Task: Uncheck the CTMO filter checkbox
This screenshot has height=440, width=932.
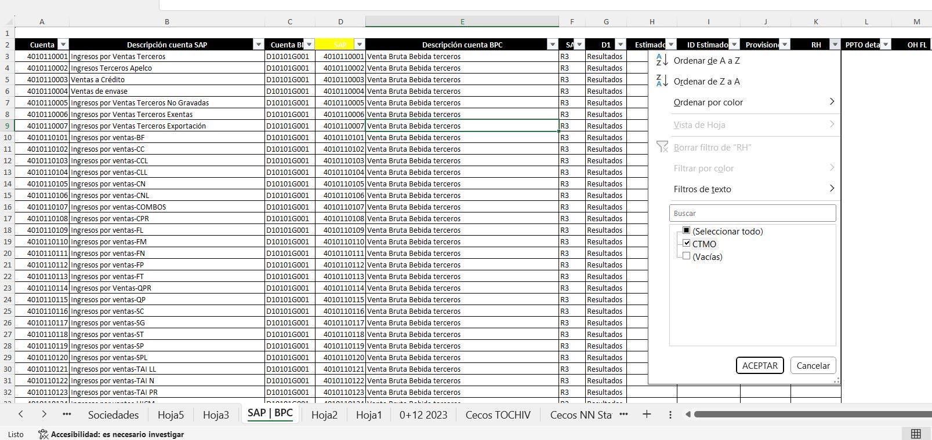Action: click(687, 244)
